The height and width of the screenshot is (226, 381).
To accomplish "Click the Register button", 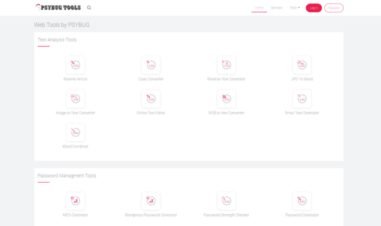I will 334,8.
